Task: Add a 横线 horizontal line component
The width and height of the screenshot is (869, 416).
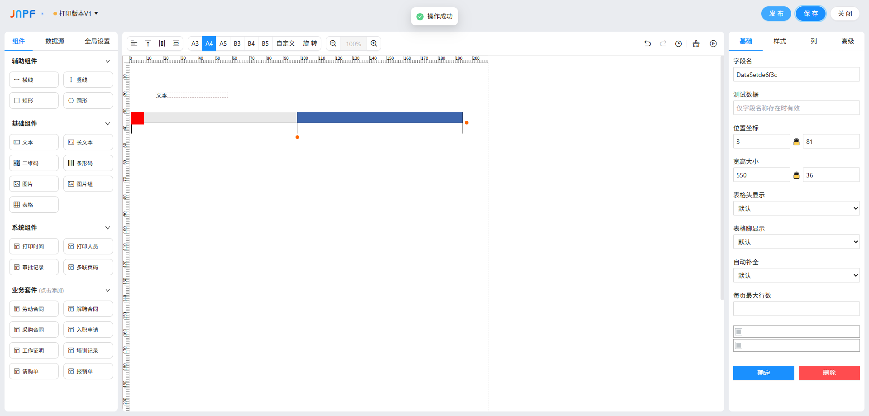Action: pos(34,80)
